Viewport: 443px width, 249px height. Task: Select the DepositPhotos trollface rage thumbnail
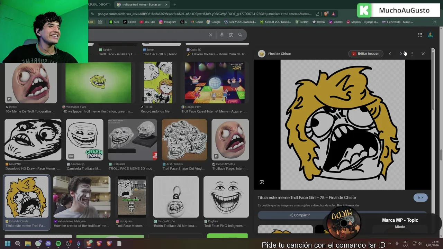click(230, 140)
